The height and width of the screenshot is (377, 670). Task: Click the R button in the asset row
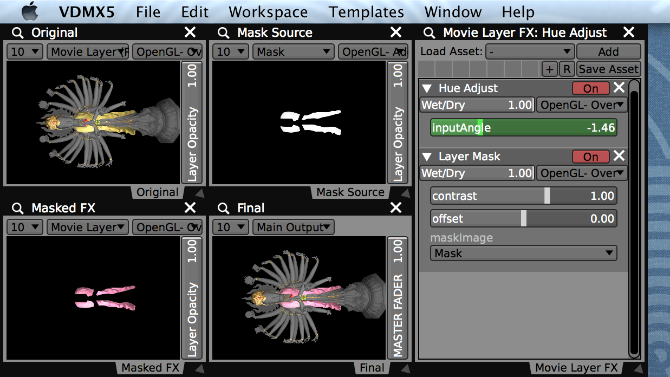pos(567,69)
